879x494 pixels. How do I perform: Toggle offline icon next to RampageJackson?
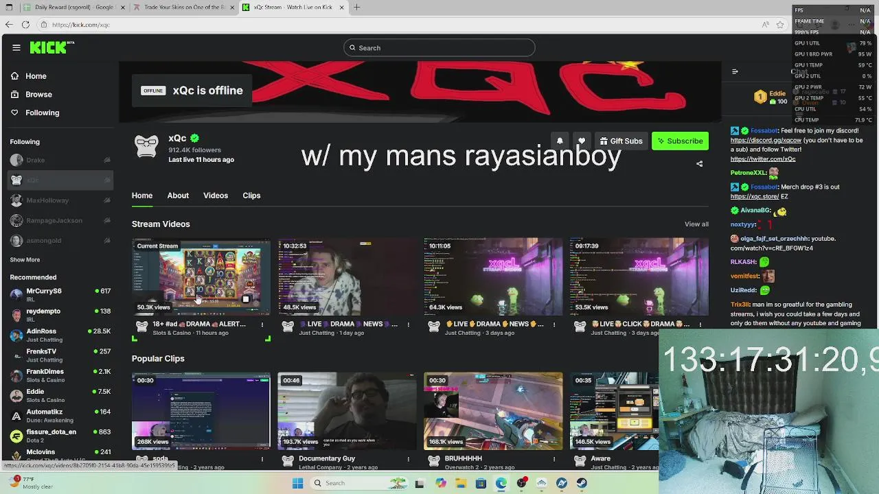coord(107,220)
